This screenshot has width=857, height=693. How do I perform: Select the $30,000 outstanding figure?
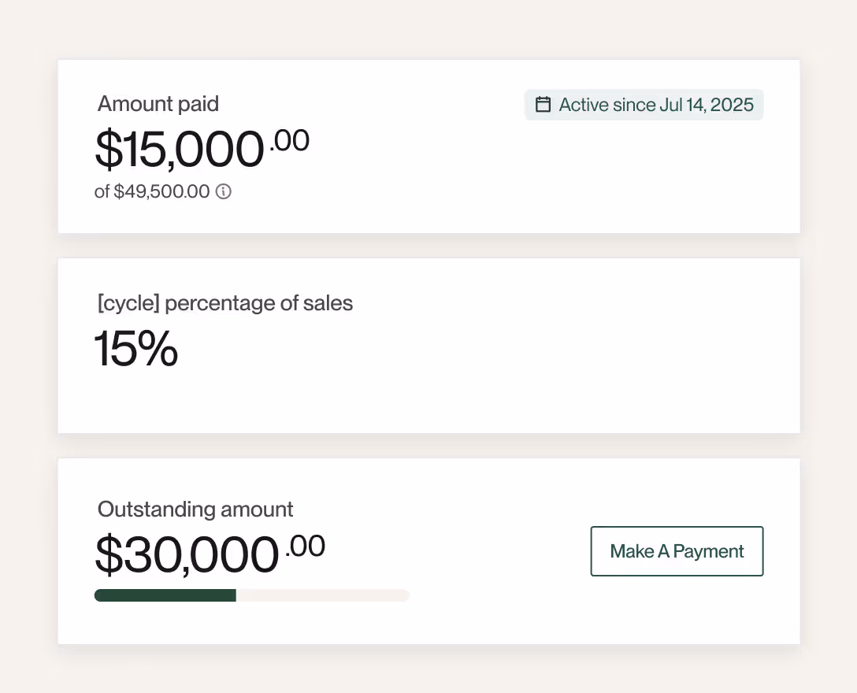pyautogui.click(x=187, y=554)
